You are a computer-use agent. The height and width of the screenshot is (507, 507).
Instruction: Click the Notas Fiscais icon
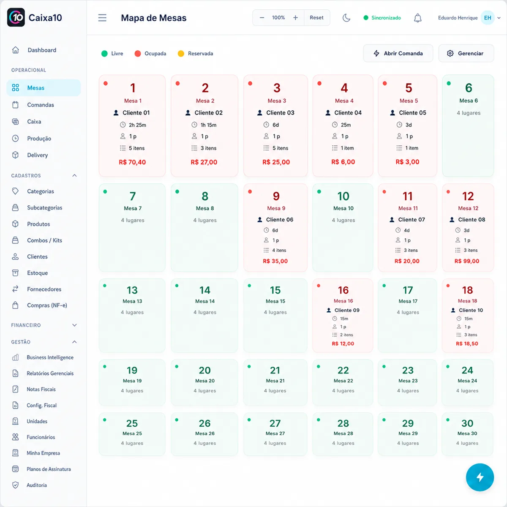click(x=16, y=389)
